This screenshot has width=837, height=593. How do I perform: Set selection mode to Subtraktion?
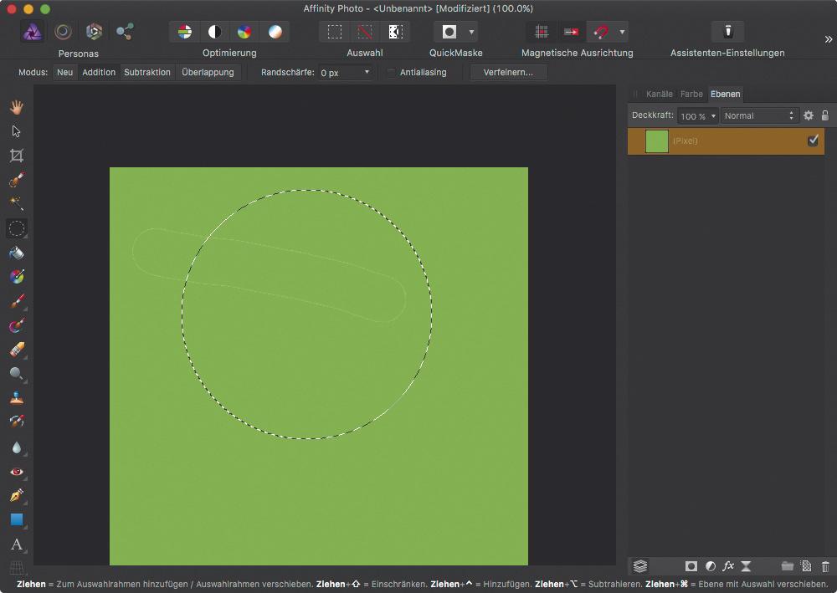pyautogui.click(x=147, y=73)
